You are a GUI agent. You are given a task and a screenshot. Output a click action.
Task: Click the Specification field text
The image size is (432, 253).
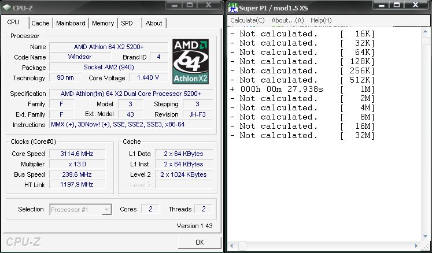(131, 94)
